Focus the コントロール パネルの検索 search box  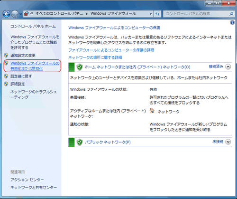point(196,14)
